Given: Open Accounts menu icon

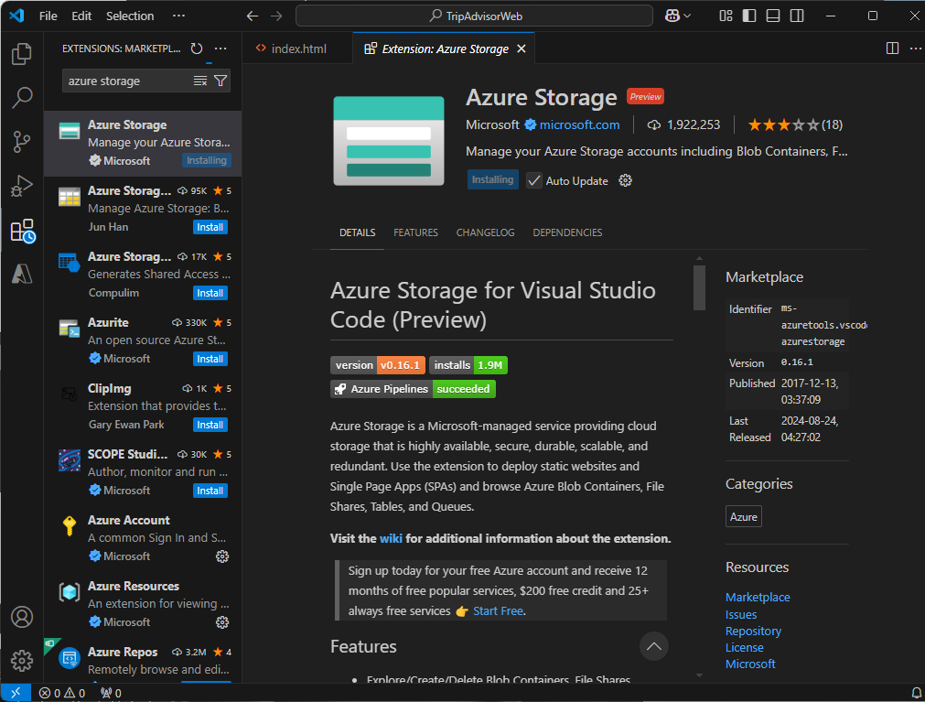Looking at the screenshot, I should pyautogui.click(x=22, y=617).
